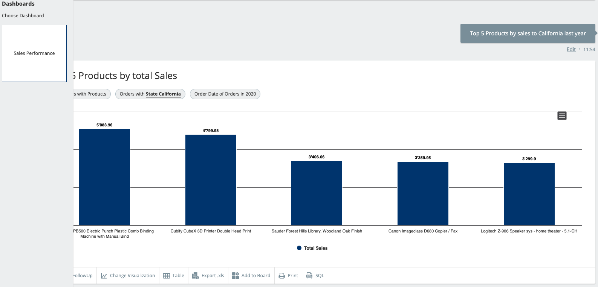Click the Top 5 Products query bubble
This screenshot has height=287, width=598.
point(527,33)
